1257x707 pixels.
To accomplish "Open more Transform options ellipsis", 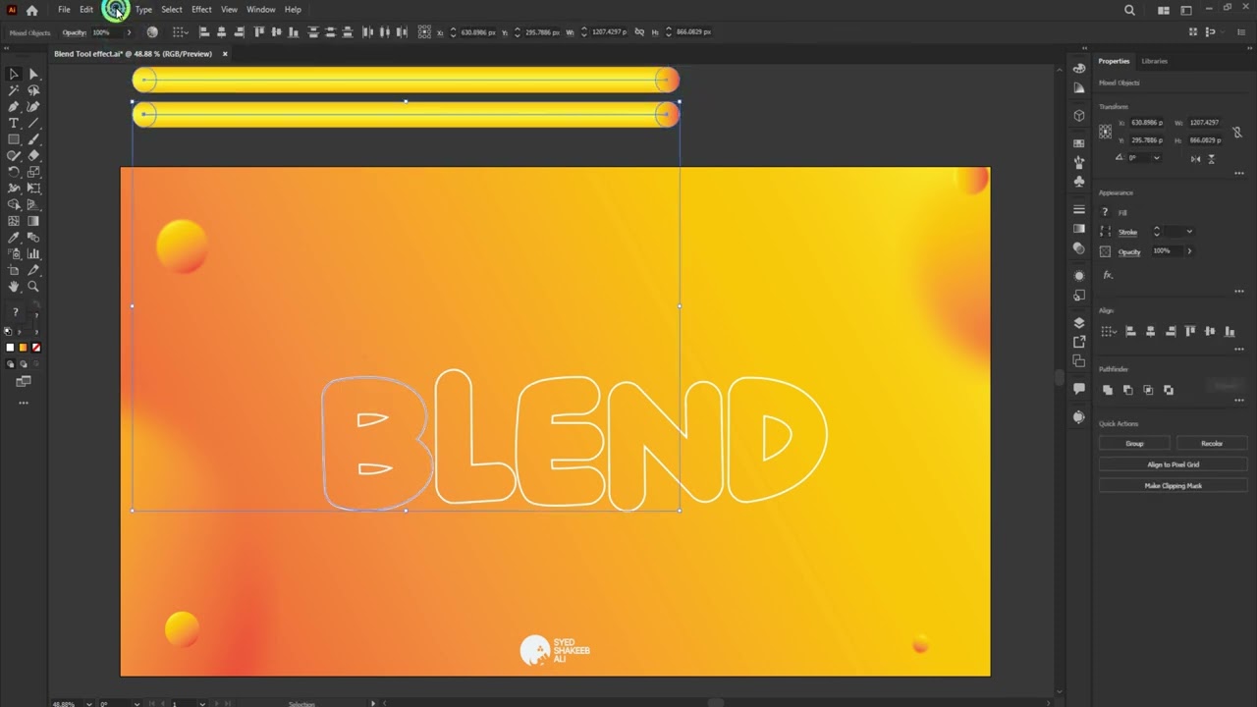I will point(1238,173).
